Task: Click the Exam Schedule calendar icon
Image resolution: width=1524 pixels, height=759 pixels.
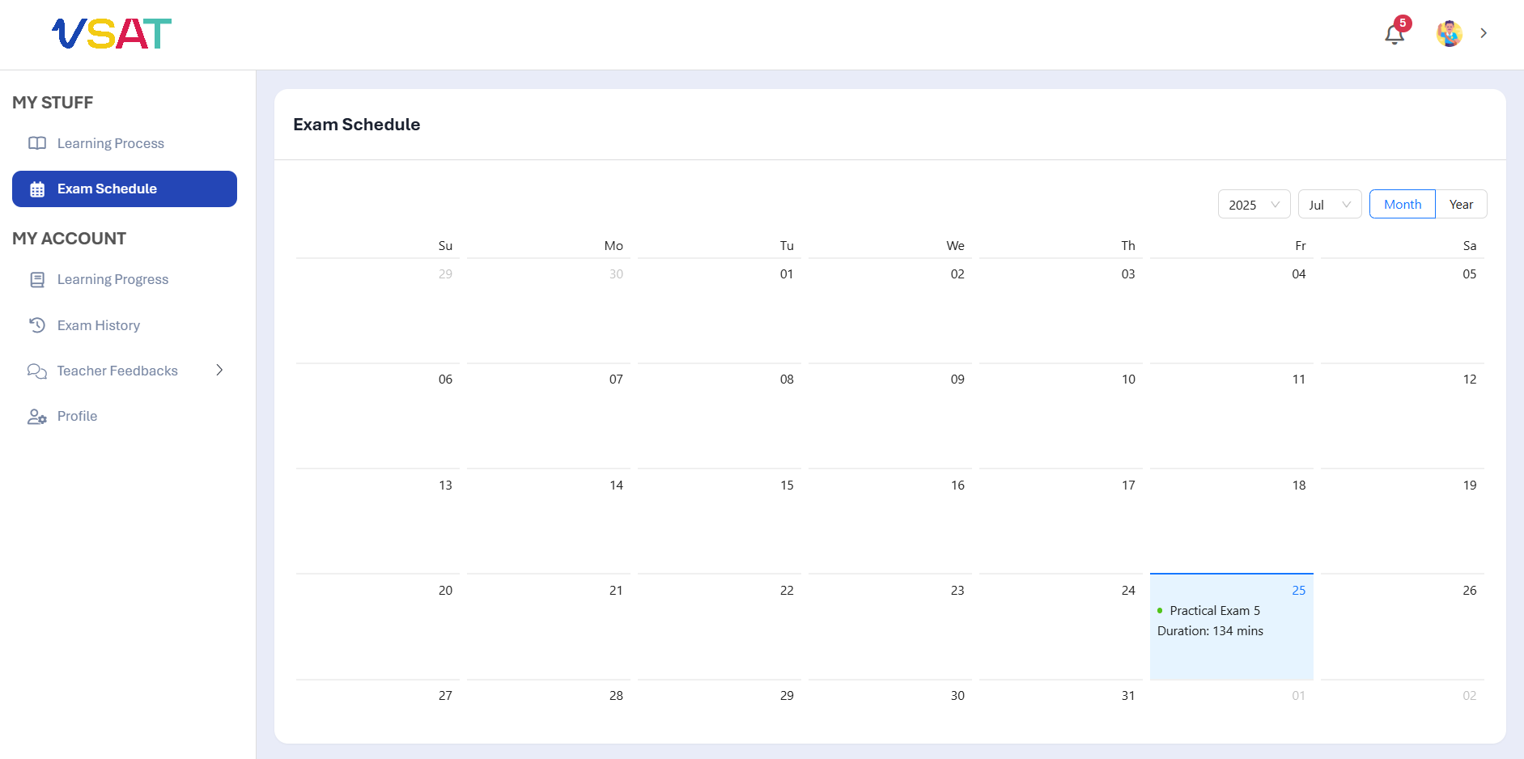Action: click(37, 189)
